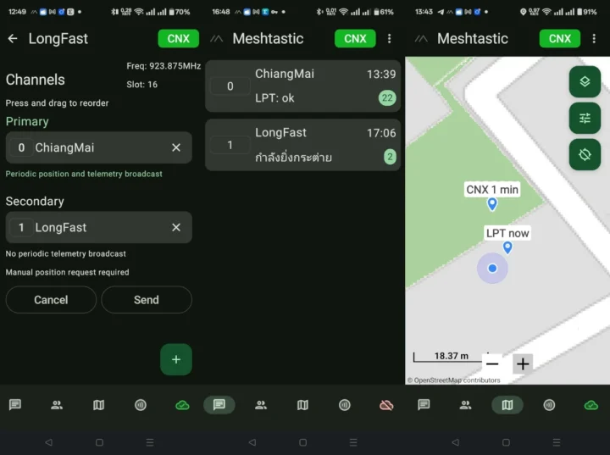
Task: Tap the 'Slot: 16' text
Action: point(142,85)
